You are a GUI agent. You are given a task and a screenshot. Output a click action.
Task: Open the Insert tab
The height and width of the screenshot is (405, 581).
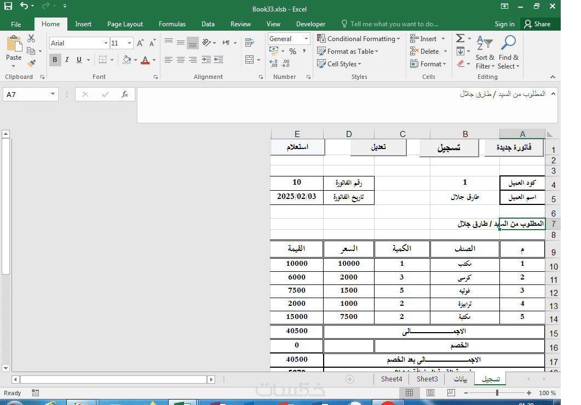pyautogui.click(x=83, y=24)
